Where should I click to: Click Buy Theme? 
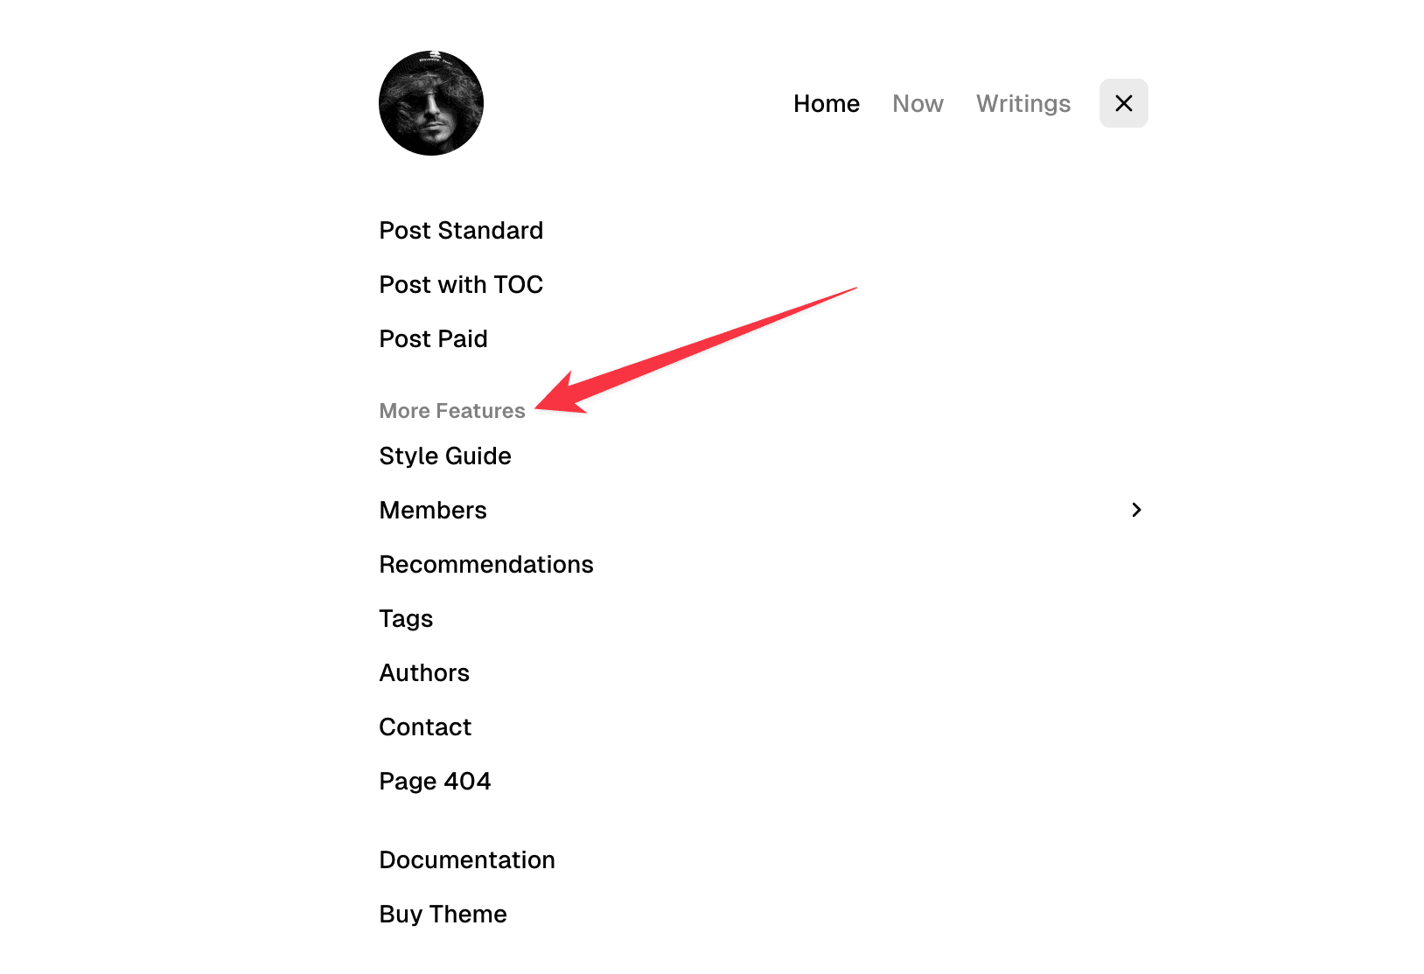point(443,914)
